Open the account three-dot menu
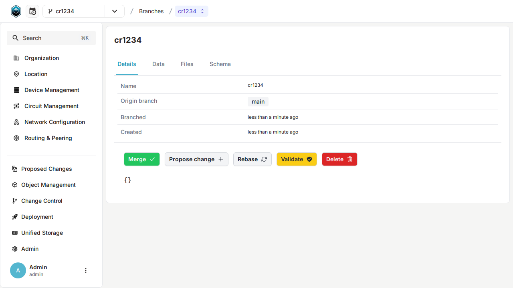This screenshot has height=288, width=513. tap(85, 270)
